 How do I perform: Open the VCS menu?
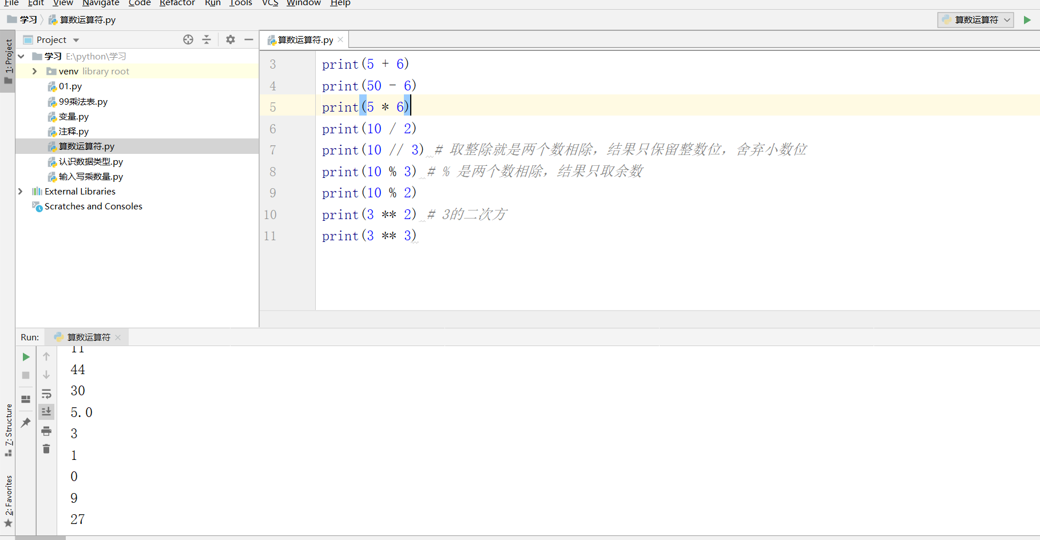(270, 3)
